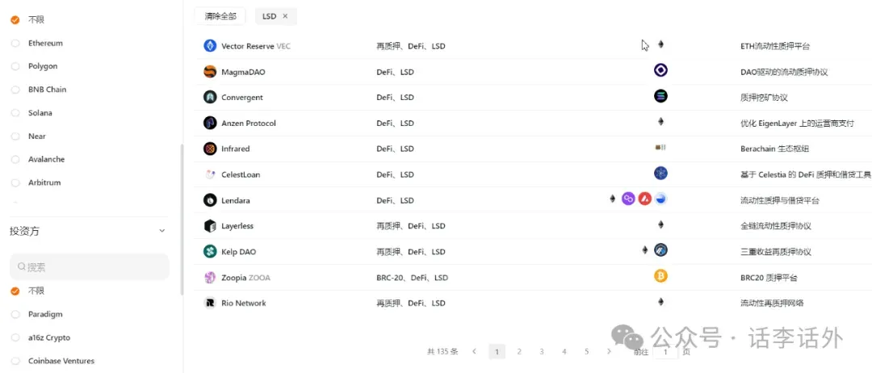
Task: Click the sidebar vertical scrollbar
Action: pos(182,220)
